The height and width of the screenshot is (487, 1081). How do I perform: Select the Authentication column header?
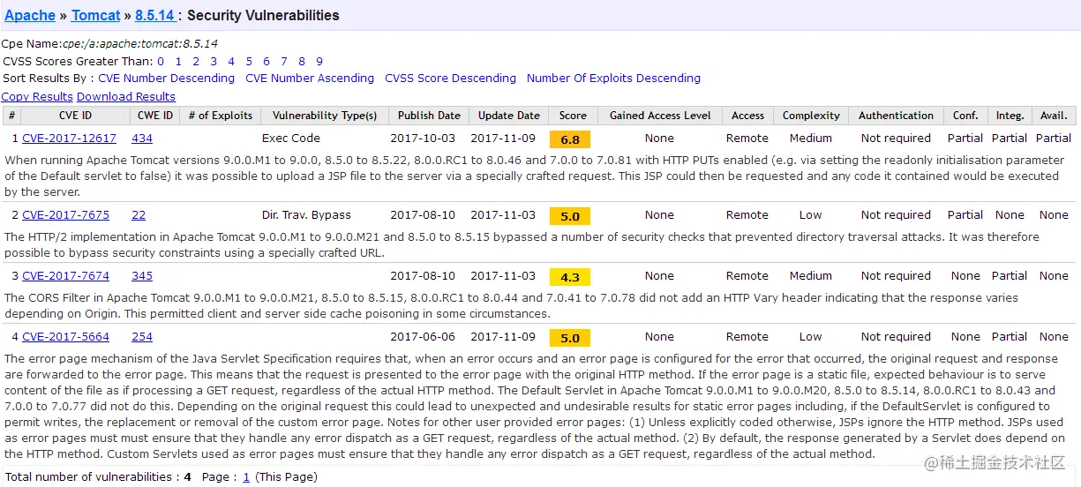[x=896, y=116]
